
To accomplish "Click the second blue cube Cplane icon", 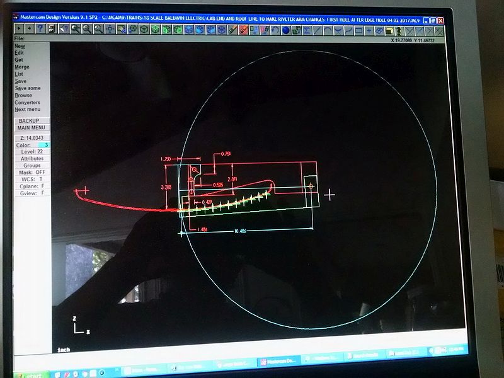I will pos(200,30).
